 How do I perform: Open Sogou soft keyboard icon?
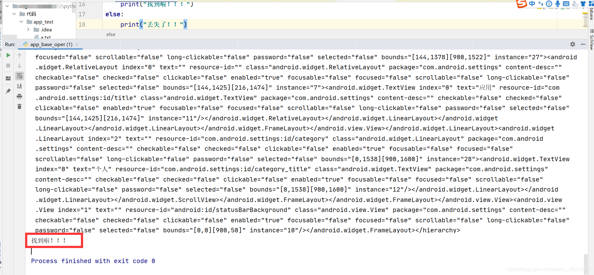[566, 4]
